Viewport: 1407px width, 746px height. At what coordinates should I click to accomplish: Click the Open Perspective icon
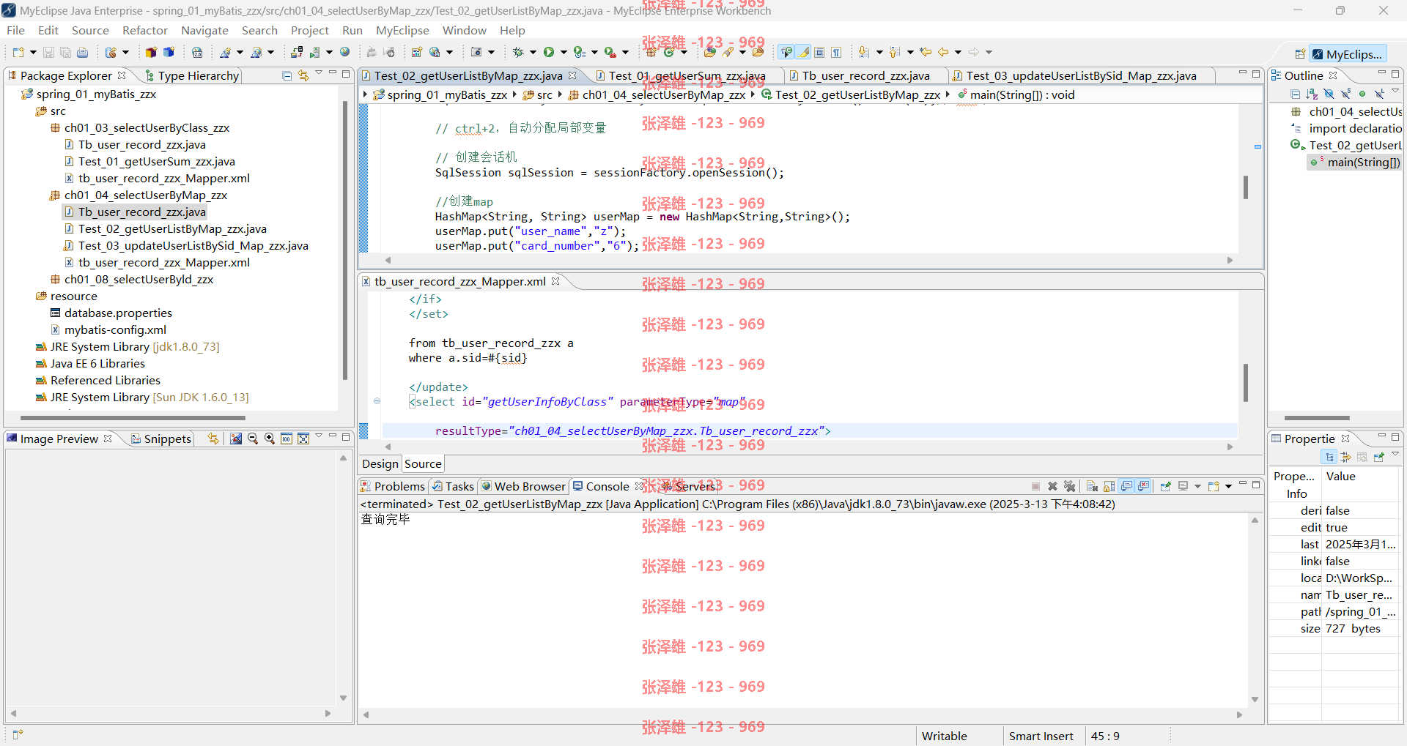click(x=1300, y=54)
